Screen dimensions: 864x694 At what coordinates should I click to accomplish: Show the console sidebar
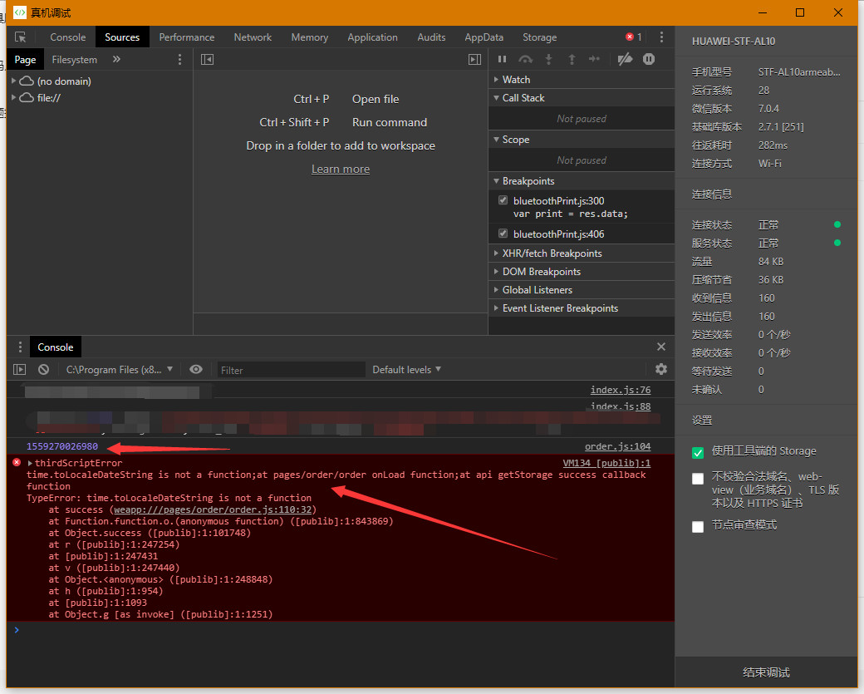(x=19, y=370)
